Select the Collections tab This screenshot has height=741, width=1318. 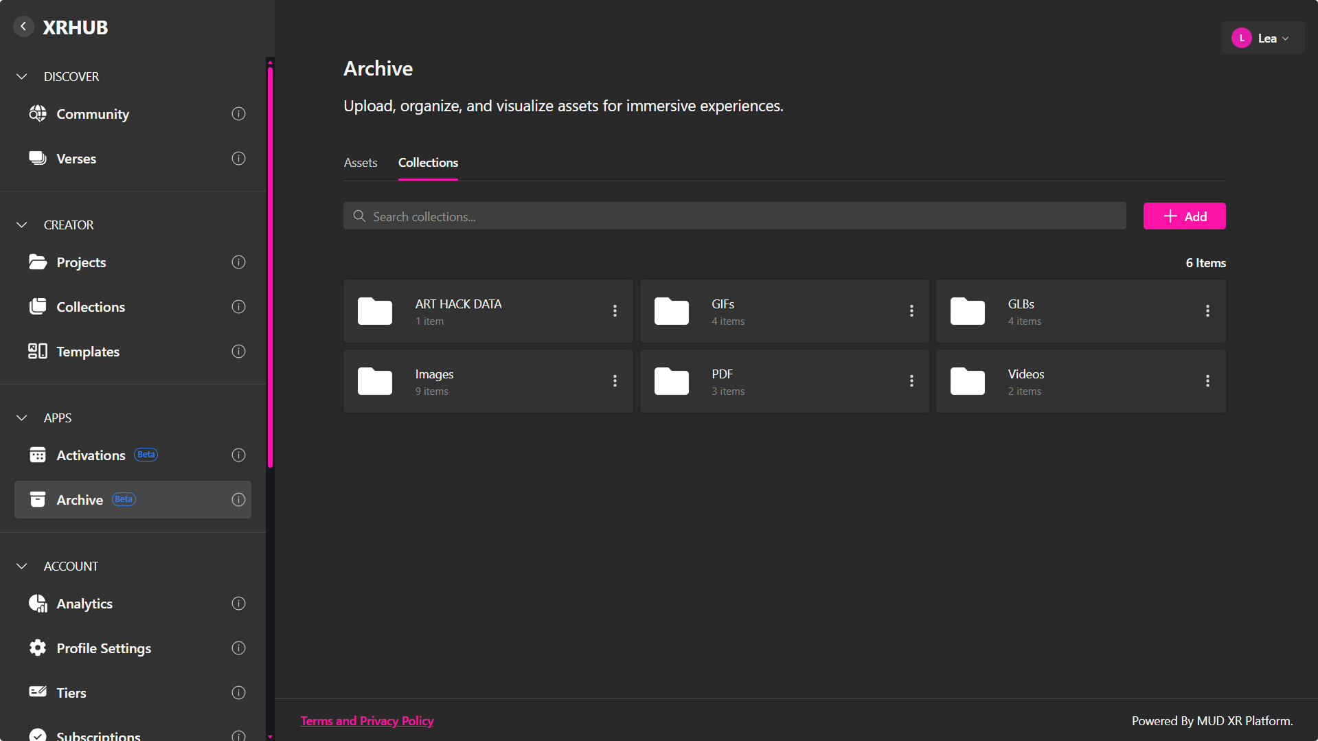(x=428, y=162)
